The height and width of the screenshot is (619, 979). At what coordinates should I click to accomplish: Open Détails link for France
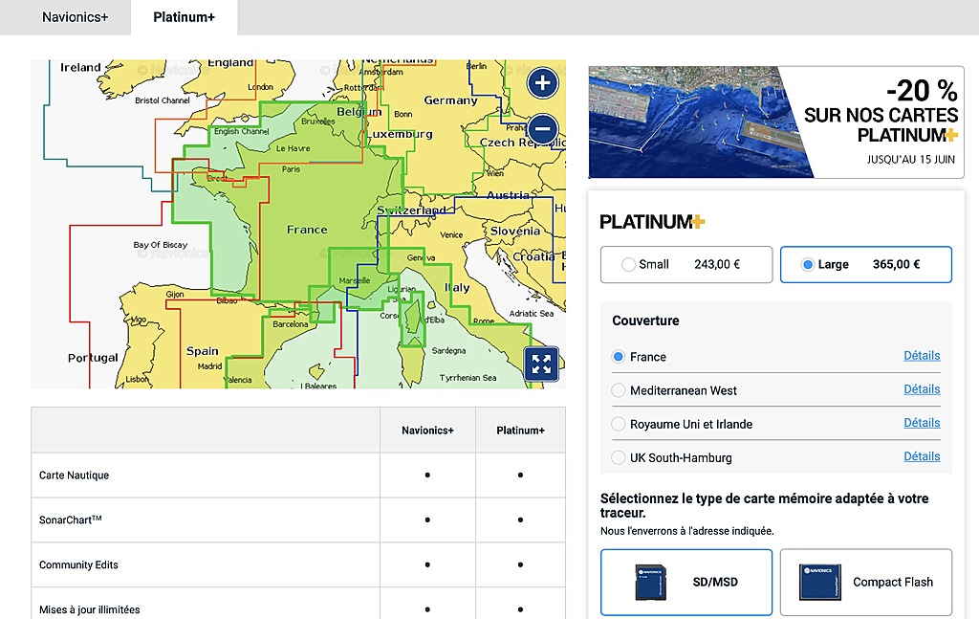tap(922, 355)
